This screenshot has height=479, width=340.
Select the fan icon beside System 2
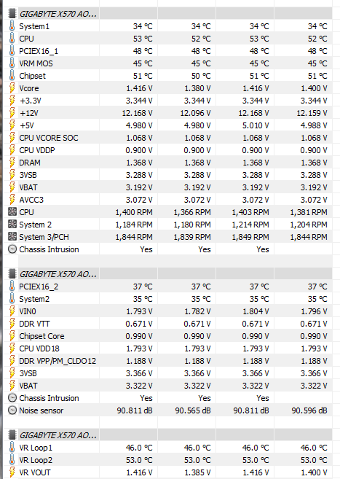(x=12, y=225)
